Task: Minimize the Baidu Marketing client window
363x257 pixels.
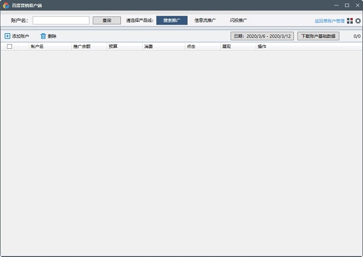Action: pyautogui.click(x=336, y=5)
